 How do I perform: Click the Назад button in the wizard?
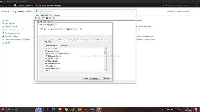tap(85, 78)
